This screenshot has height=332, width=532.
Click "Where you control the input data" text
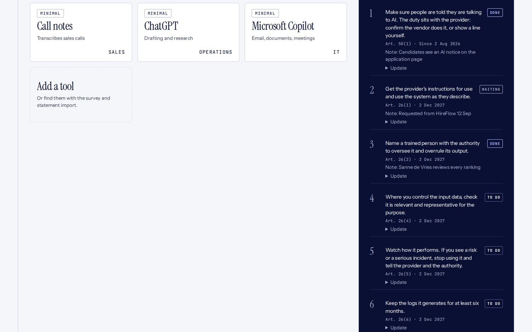pos(431,205)
